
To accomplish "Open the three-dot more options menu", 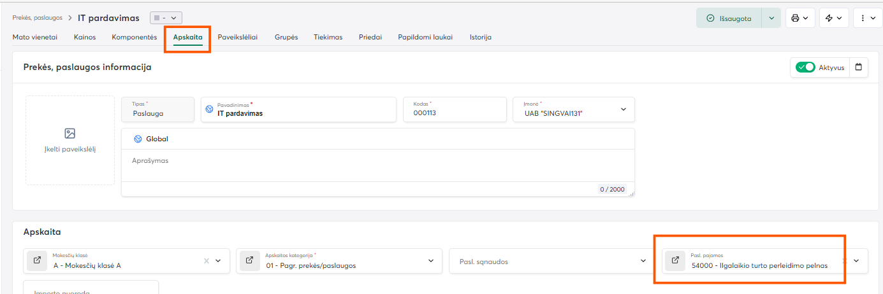I will (x=868, y=18).
